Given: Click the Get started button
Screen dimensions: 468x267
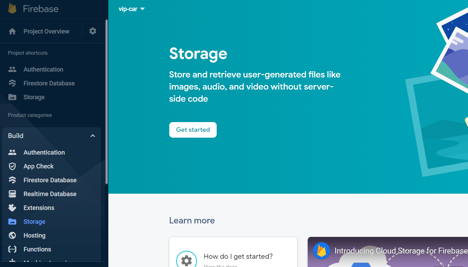Looking at the screenshot, I should [193, 130].
